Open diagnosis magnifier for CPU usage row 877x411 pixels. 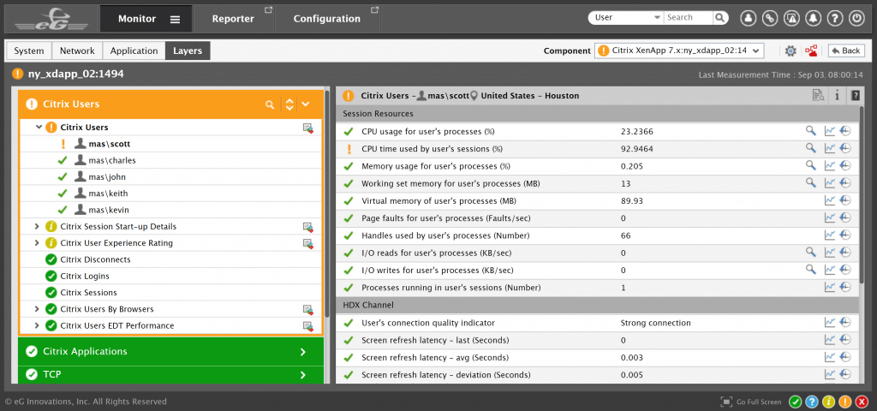(x=810, y=131)
